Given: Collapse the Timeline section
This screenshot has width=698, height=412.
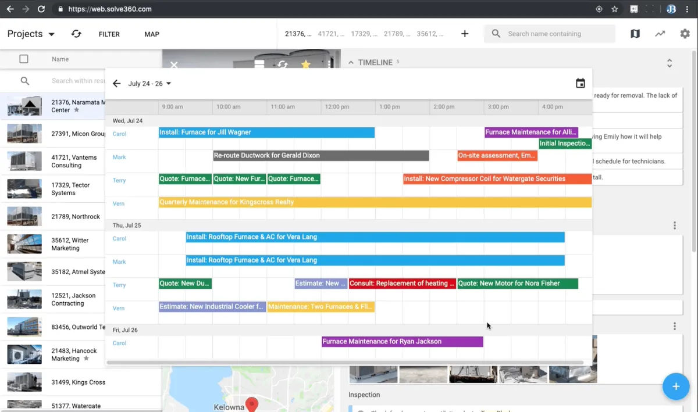Looking at the screenshot, I should pos(351,62).
